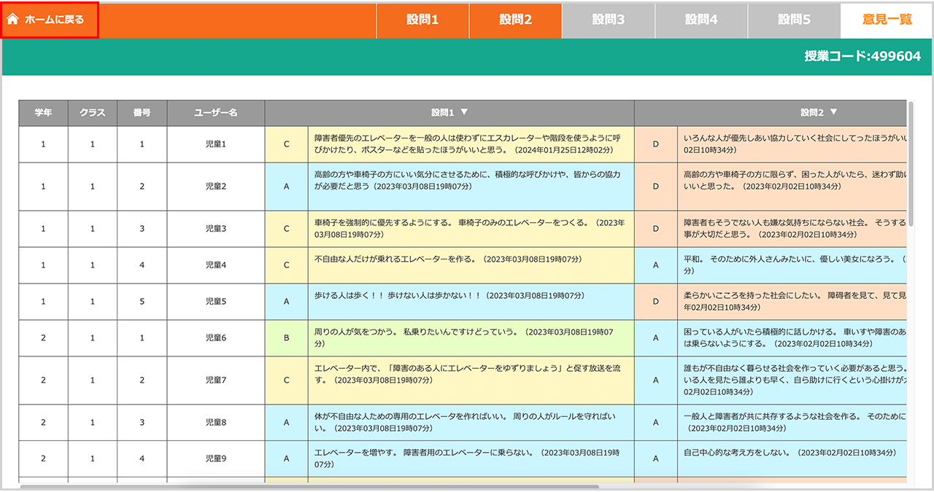The height and width of the screenshot is (492, 934).
Task: Click the green B answer cell for 児童6
Action: tap(286, 337)
